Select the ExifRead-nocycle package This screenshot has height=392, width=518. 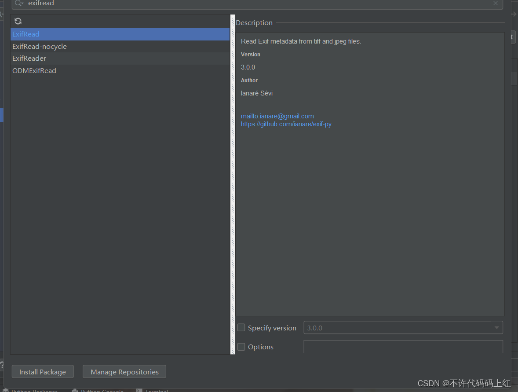[x=120, y=47]
